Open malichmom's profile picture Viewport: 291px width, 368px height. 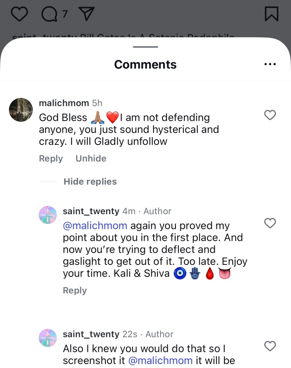pos(21,110)
